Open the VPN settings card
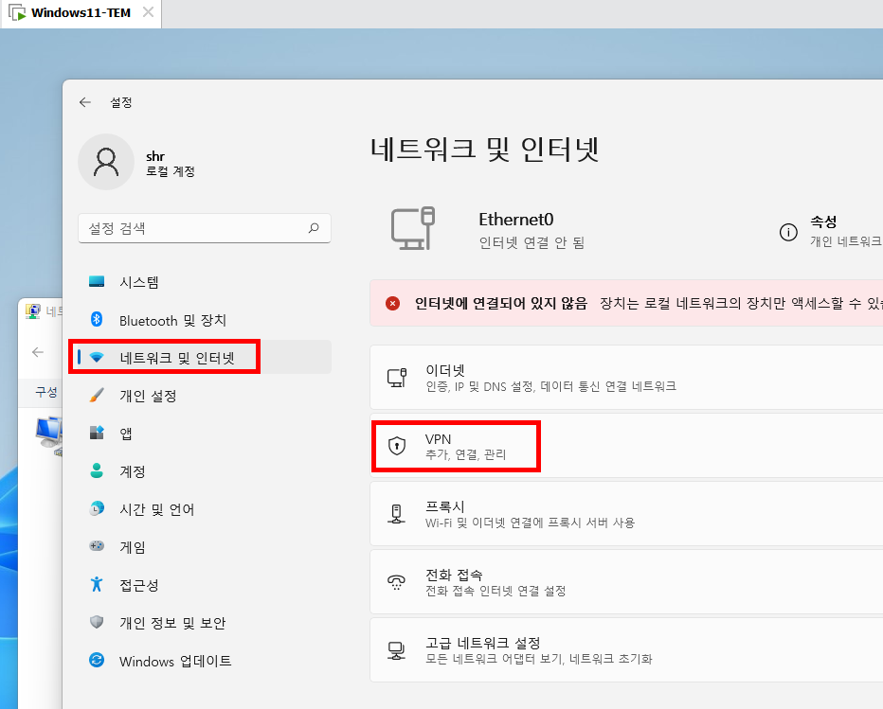 pos(626,446)
